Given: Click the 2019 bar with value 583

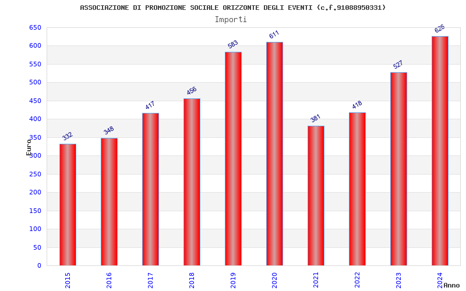Looking at the screenshot, I should click(233, 158).
